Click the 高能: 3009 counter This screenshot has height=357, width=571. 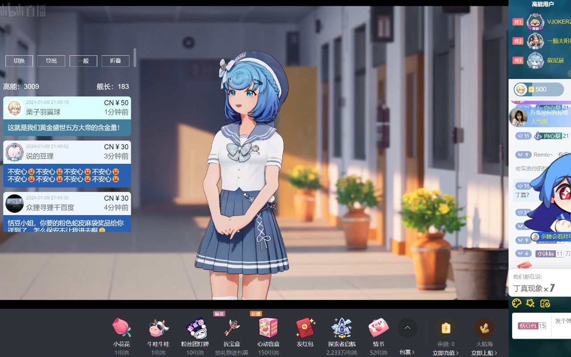(x=21, y=87)
